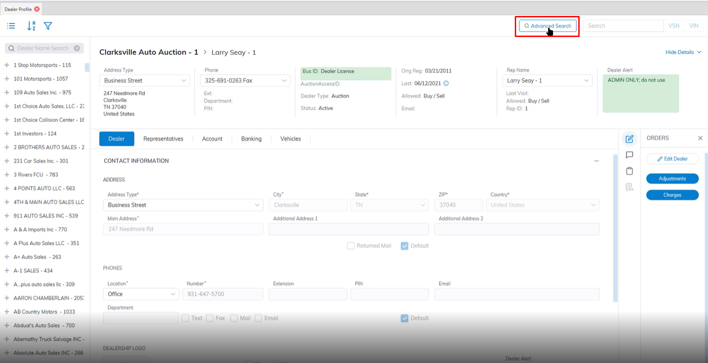Open the filter funnel icon
Image resolution: width=708 pixels, height=363 pixels.
tap(48, 26)
